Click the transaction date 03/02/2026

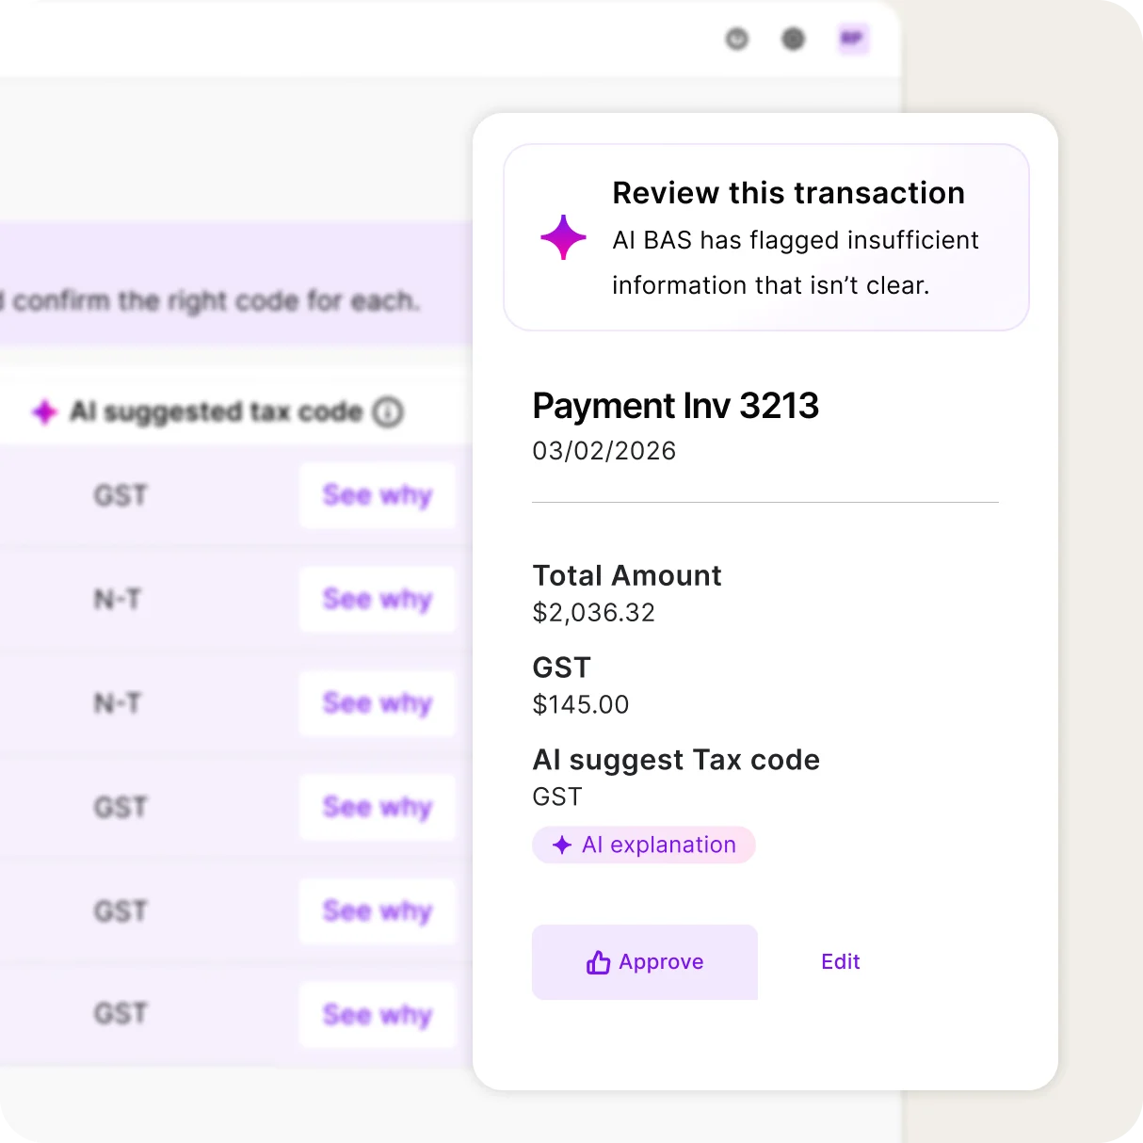pyautogui.click(x=604, y=451)
